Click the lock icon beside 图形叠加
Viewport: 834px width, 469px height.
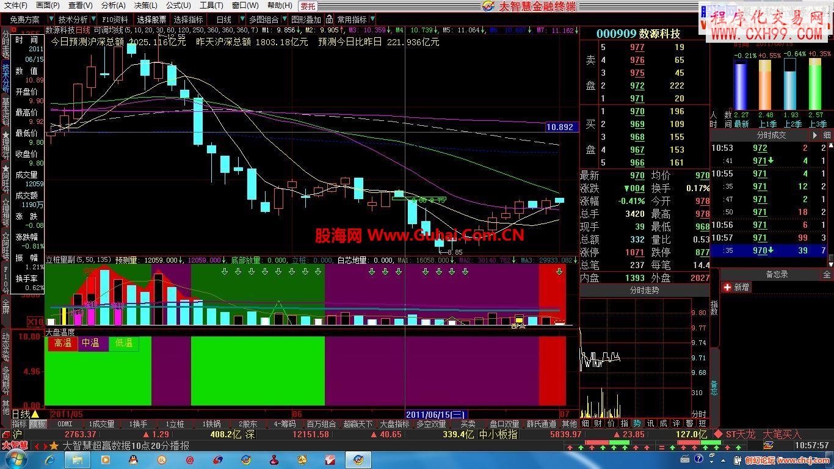329,20
